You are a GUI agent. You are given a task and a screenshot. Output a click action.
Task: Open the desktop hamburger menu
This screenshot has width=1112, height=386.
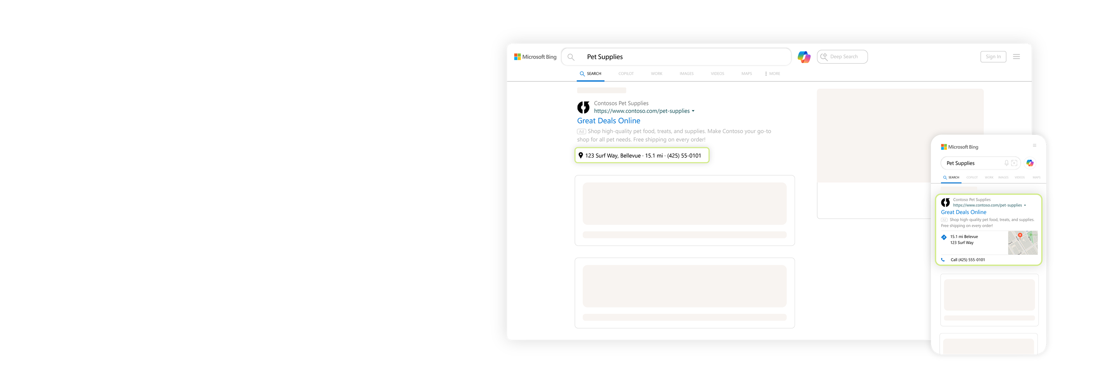pos(1016,57)
